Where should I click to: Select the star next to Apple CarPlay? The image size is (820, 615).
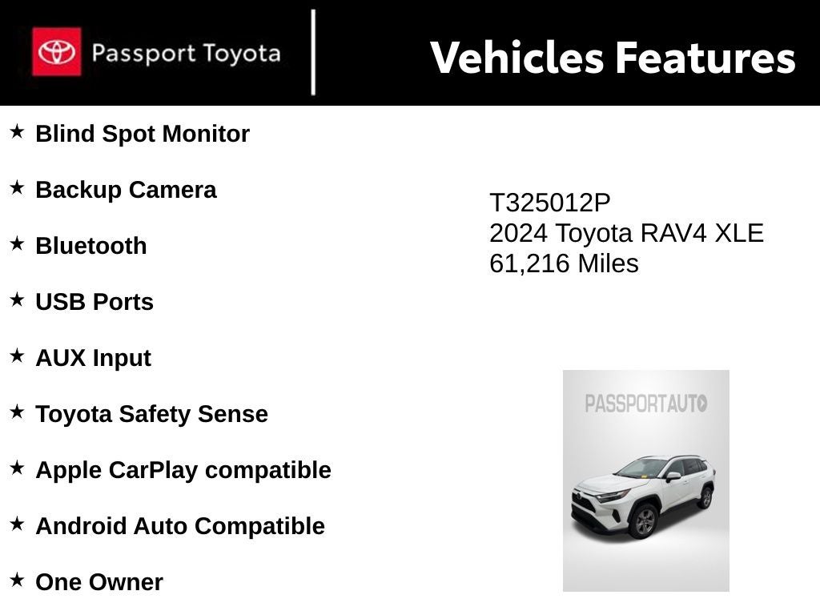click(17, 468)
